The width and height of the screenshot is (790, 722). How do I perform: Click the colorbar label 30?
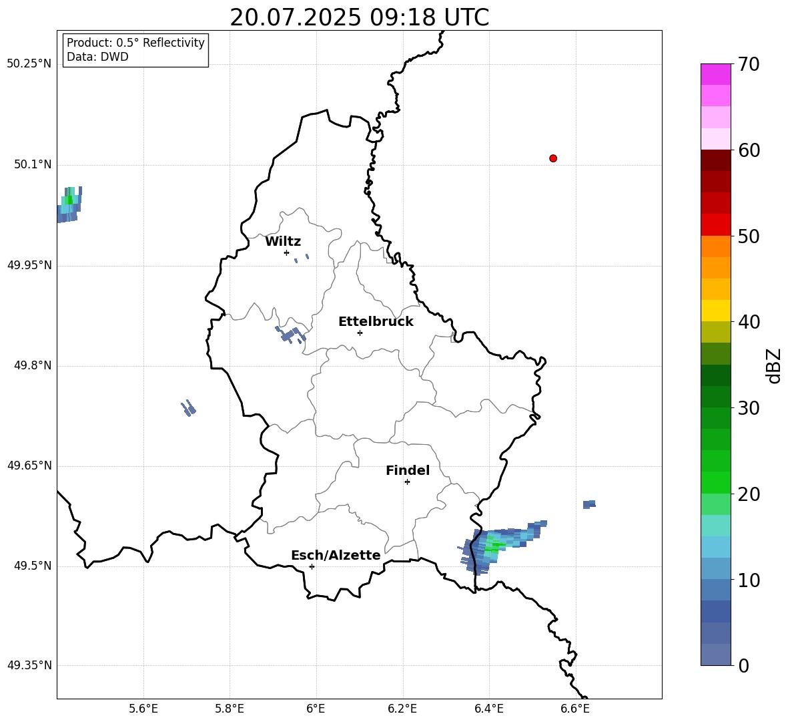[749, 408]
